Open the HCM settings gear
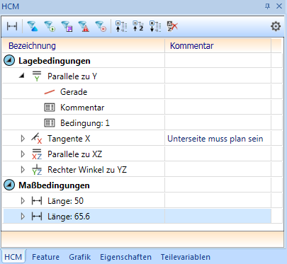287x264 pixels. pos(276,26)
